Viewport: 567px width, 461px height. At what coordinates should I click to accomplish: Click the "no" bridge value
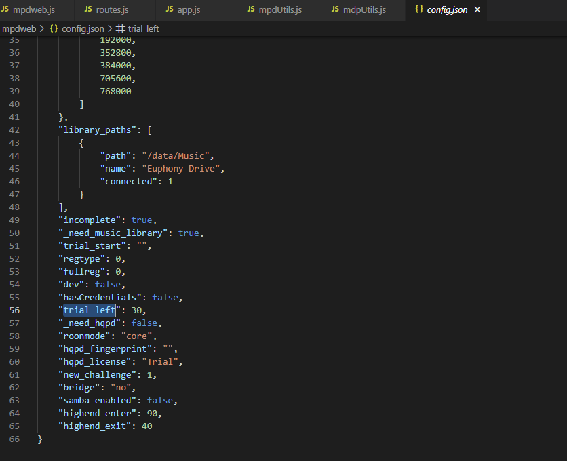pos(121,388)
